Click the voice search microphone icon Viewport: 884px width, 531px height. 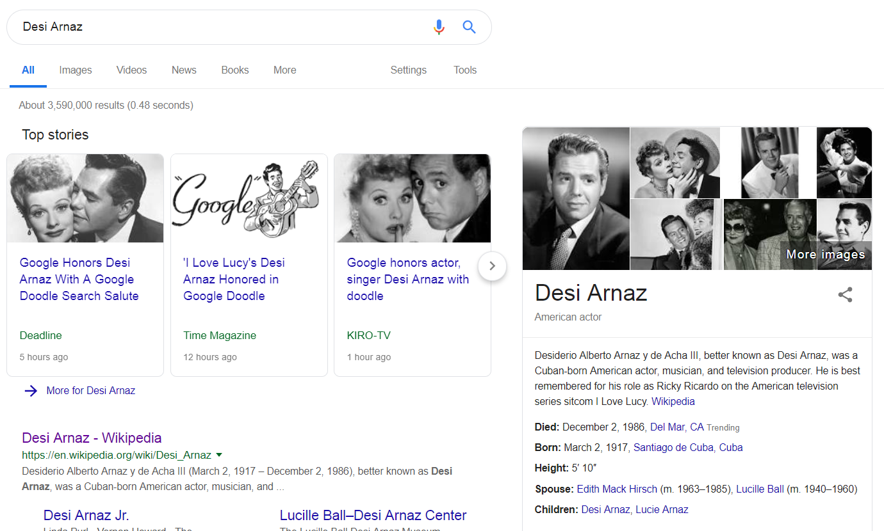439,27
